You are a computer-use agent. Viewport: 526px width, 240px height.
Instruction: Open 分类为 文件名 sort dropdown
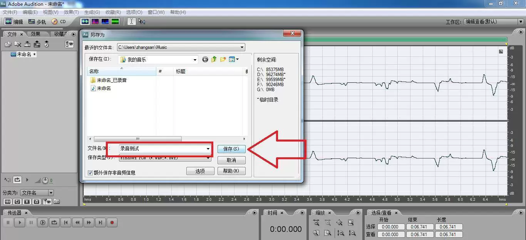tap(37, 193)
